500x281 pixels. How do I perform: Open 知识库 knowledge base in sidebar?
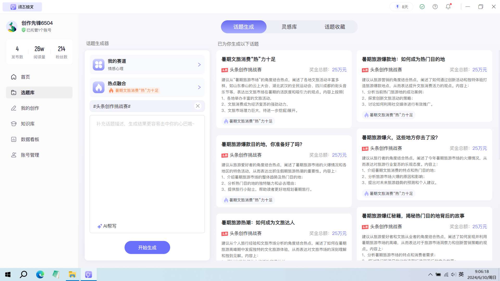coord(28,124)
